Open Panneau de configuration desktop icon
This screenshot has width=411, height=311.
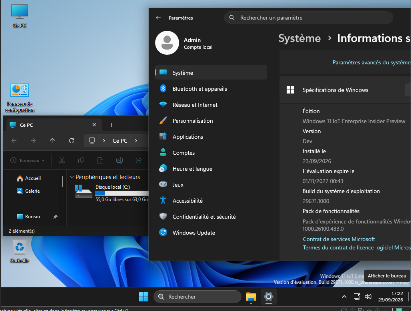[x=20, y=98]
